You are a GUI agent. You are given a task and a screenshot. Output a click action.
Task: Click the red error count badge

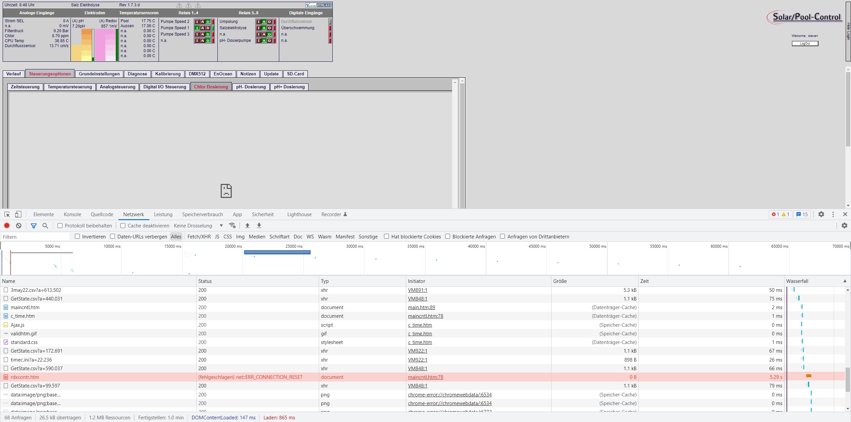click(x=775, y=214)
